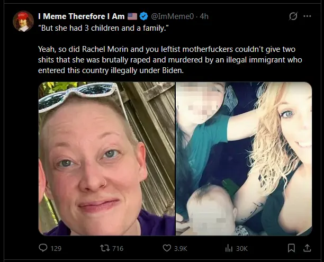Open the share arrow menu
The width and height of the screenshot is (324, 262).
(x=307, y=248)
